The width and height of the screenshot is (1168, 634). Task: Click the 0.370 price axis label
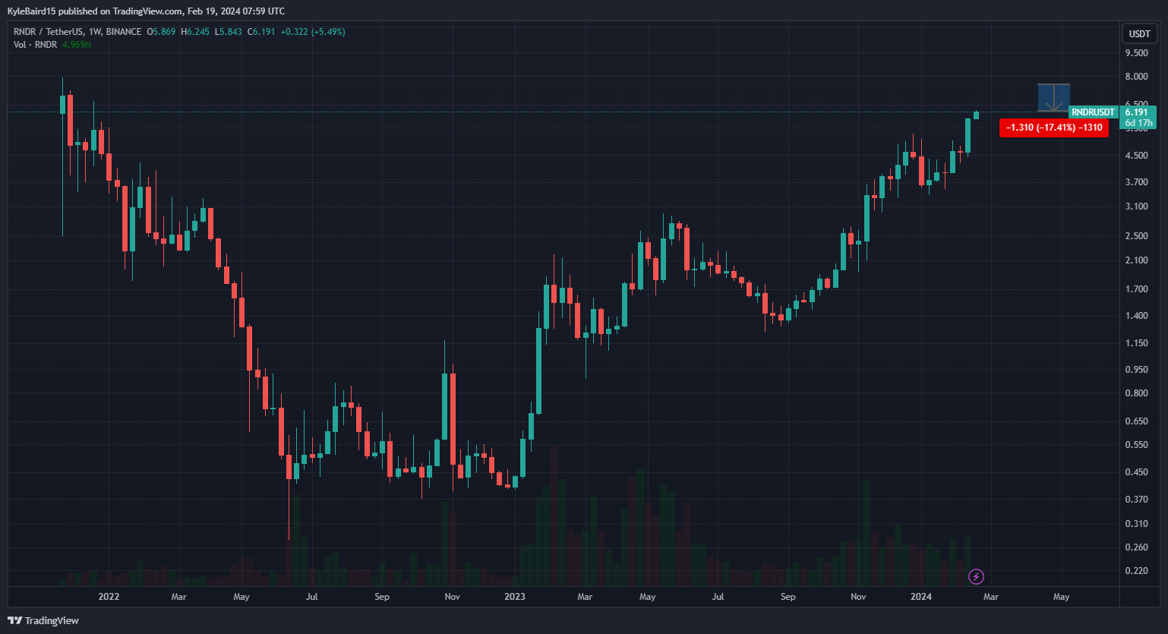pyautogui.click(x=1137, y=500)
